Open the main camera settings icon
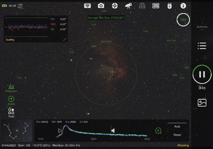 (101, 6)
